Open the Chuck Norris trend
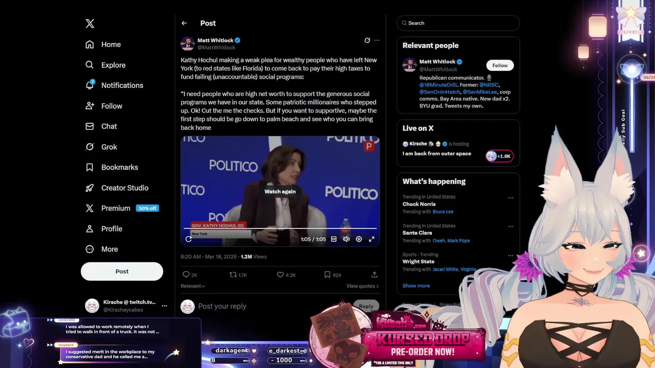Image resolution: width=655 pixels, height=368 pixels. click(419, 204)
